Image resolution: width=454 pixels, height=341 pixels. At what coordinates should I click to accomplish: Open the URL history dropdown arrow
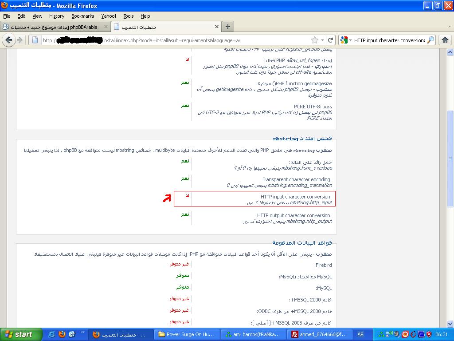pos(322,40)
